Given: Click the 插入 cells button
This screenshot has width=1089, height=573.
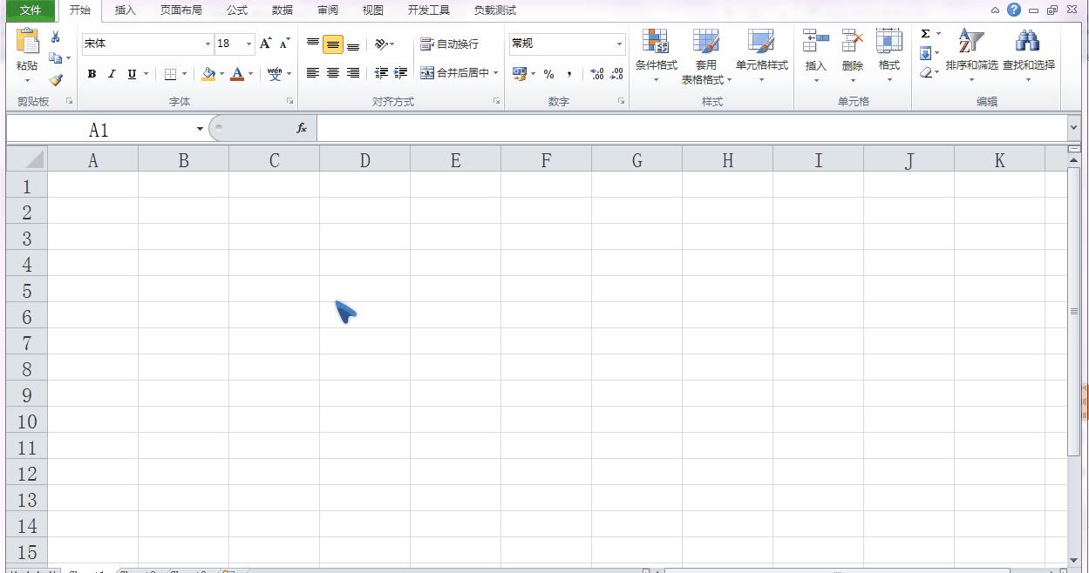Looking at the screenshot, I should pyautogui.click(x=815, y=56).
